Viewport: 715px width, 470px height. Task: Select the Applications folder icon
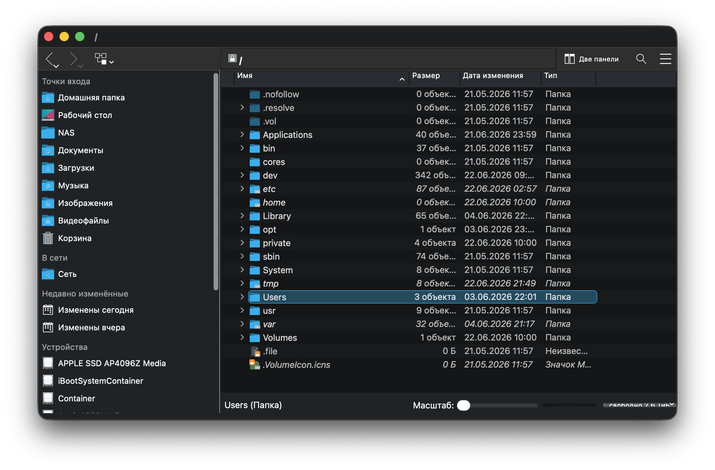[x=254, y=135]
